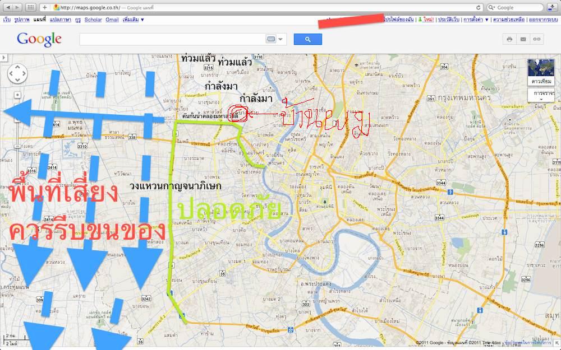The image size is (561, 350).
Task: Pan the map down with the pan control
Action: point(17,80)
